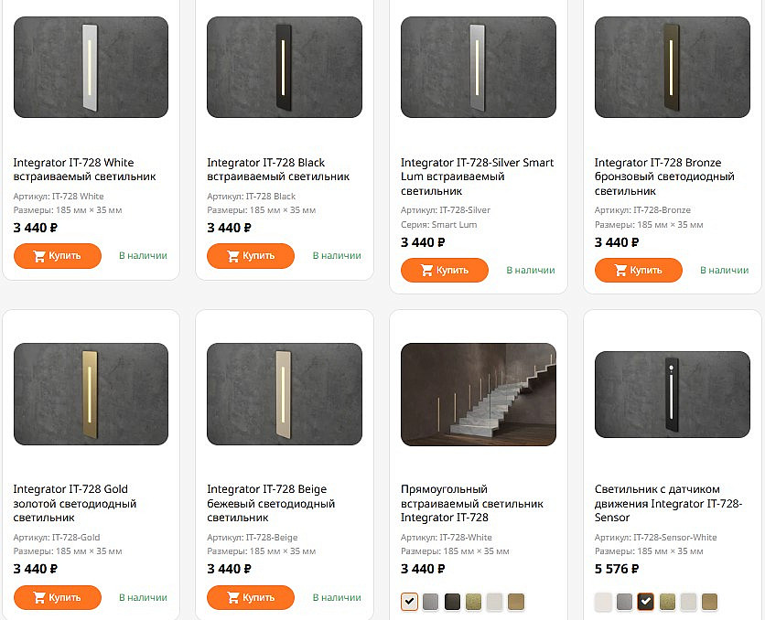Viewport: 765px width, 620px height.
Task: Click cart icon on IT-728 Beige Buy button
Action: 233,597
